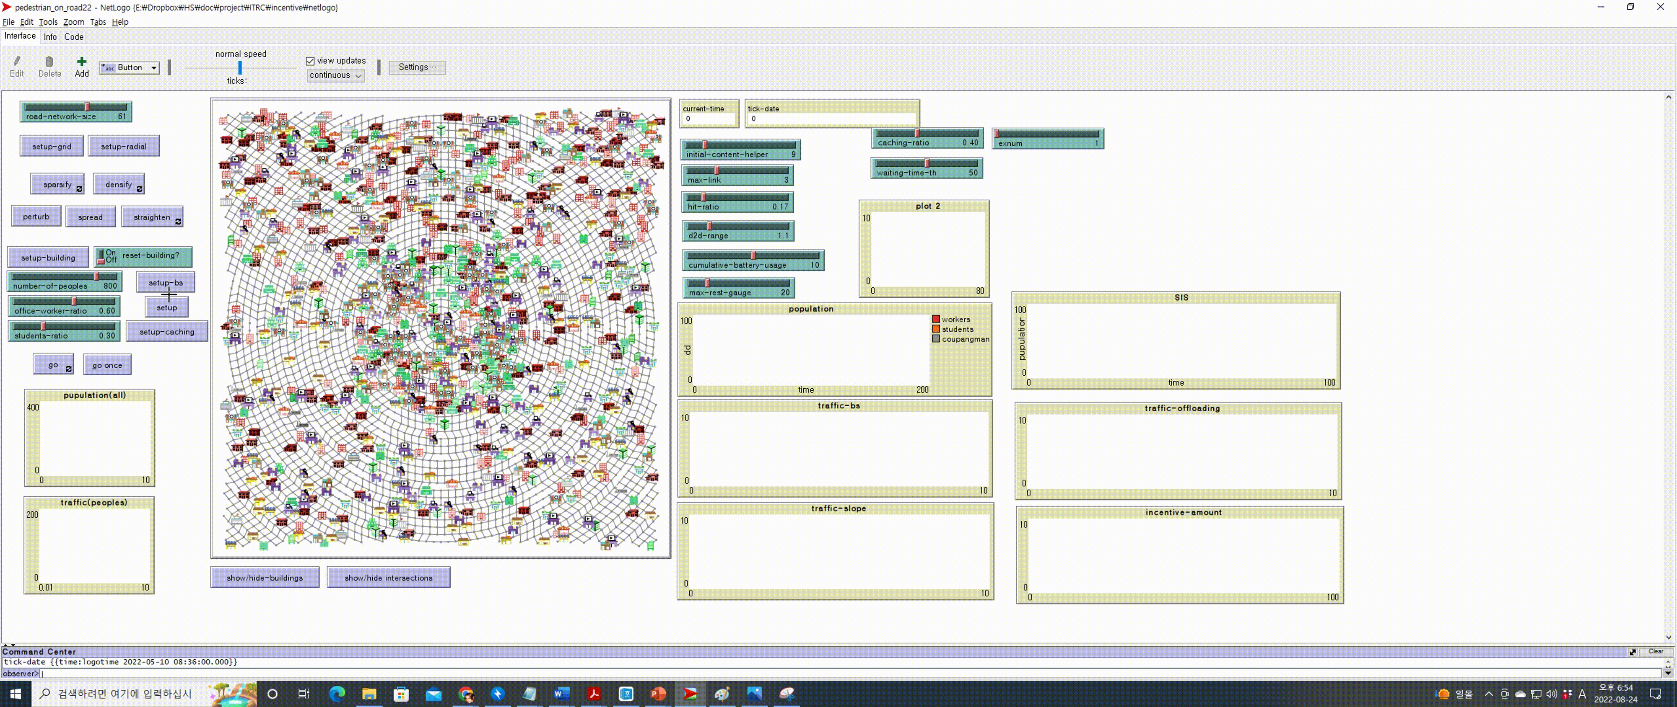Image resolution: width=1677 pixels, height=707 pixels.
Task: Click the Edit pencil icon
Action: tap(17, 62)
